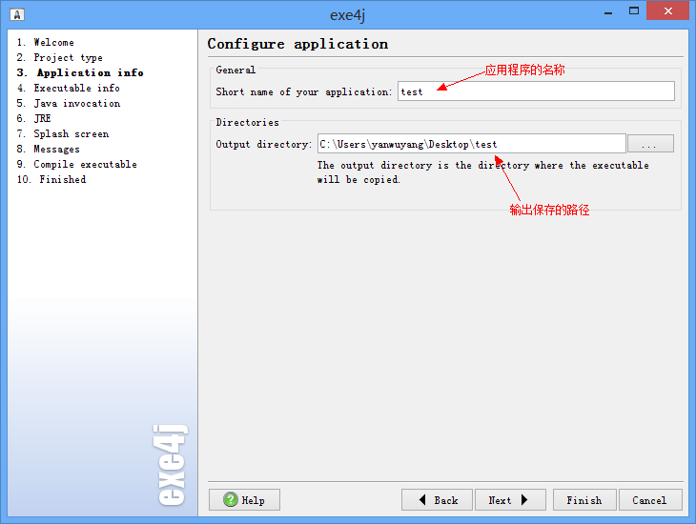696x524 pixels.
Task: Select step 2 Project type
Action: pyautogui.click(x=59, y=58)
